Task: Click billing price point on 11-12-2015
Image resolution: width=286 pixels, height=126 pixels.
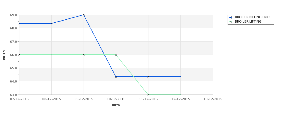Action: point(148,77)
